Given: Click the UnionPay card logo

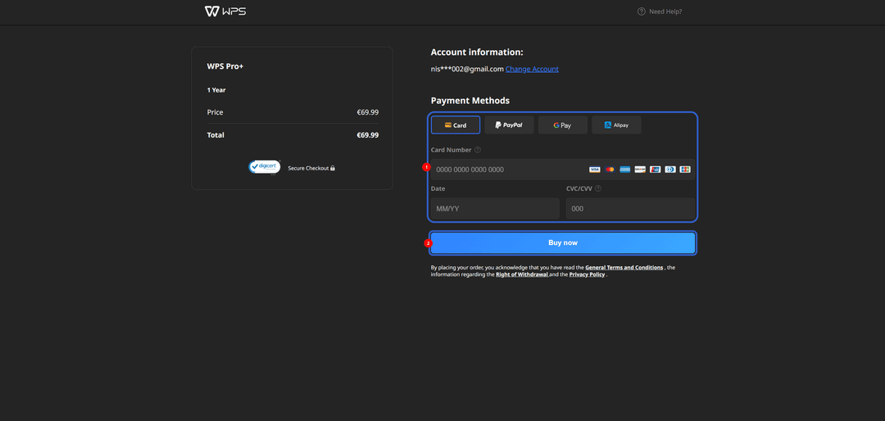Looking at the screenshot, I should (655, 170).
